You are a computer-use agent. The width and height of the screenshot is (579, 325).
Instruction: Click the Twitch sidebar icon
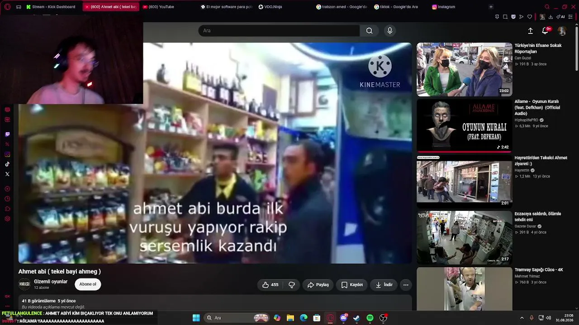pos(7,135)
